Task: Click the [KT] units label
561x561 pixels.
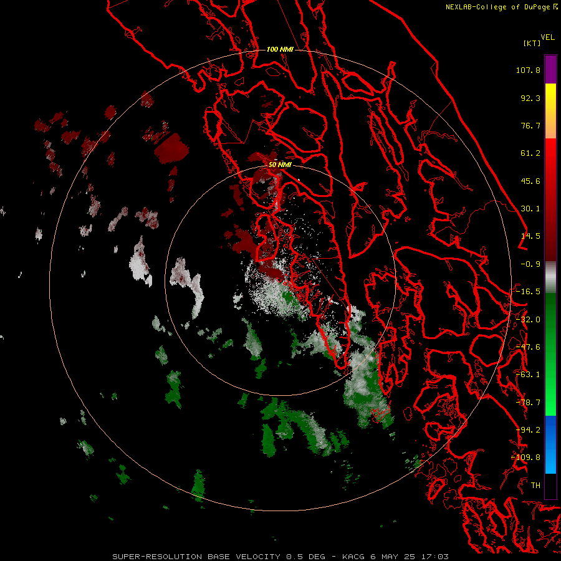Action: click(532, 43)
